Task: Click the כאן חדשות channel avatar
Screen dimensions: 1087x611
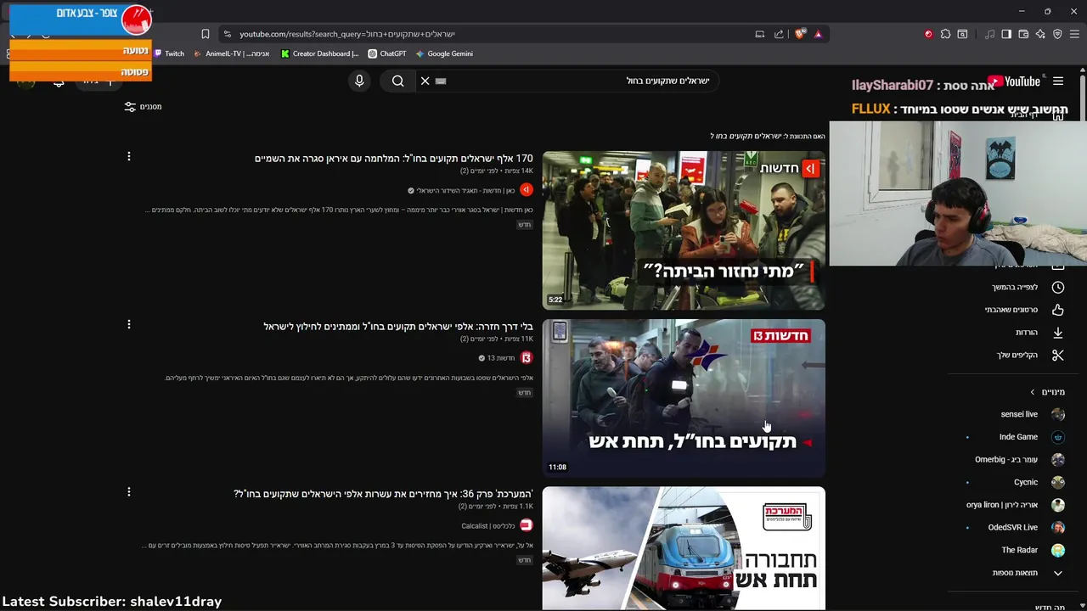Action: (527, 190)
